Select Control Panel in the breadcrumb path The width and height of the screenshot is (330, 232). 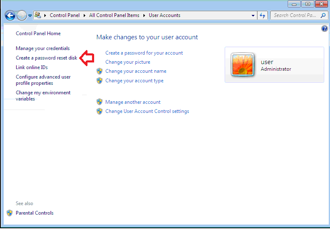coord(66,15)
